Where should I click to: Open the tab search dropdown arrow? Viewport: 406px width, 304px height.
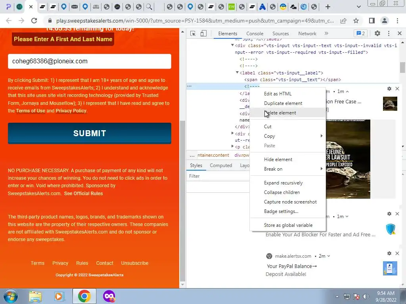tap(358, 7)
